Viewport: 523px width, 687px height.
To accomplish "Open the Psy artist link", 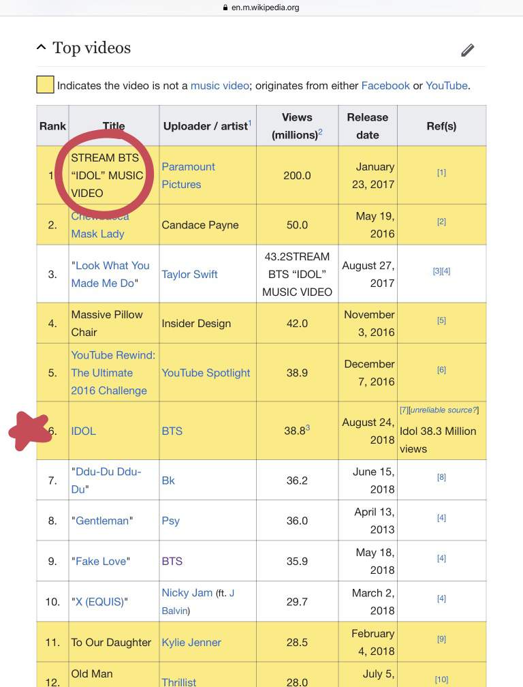I will point(171,521).
